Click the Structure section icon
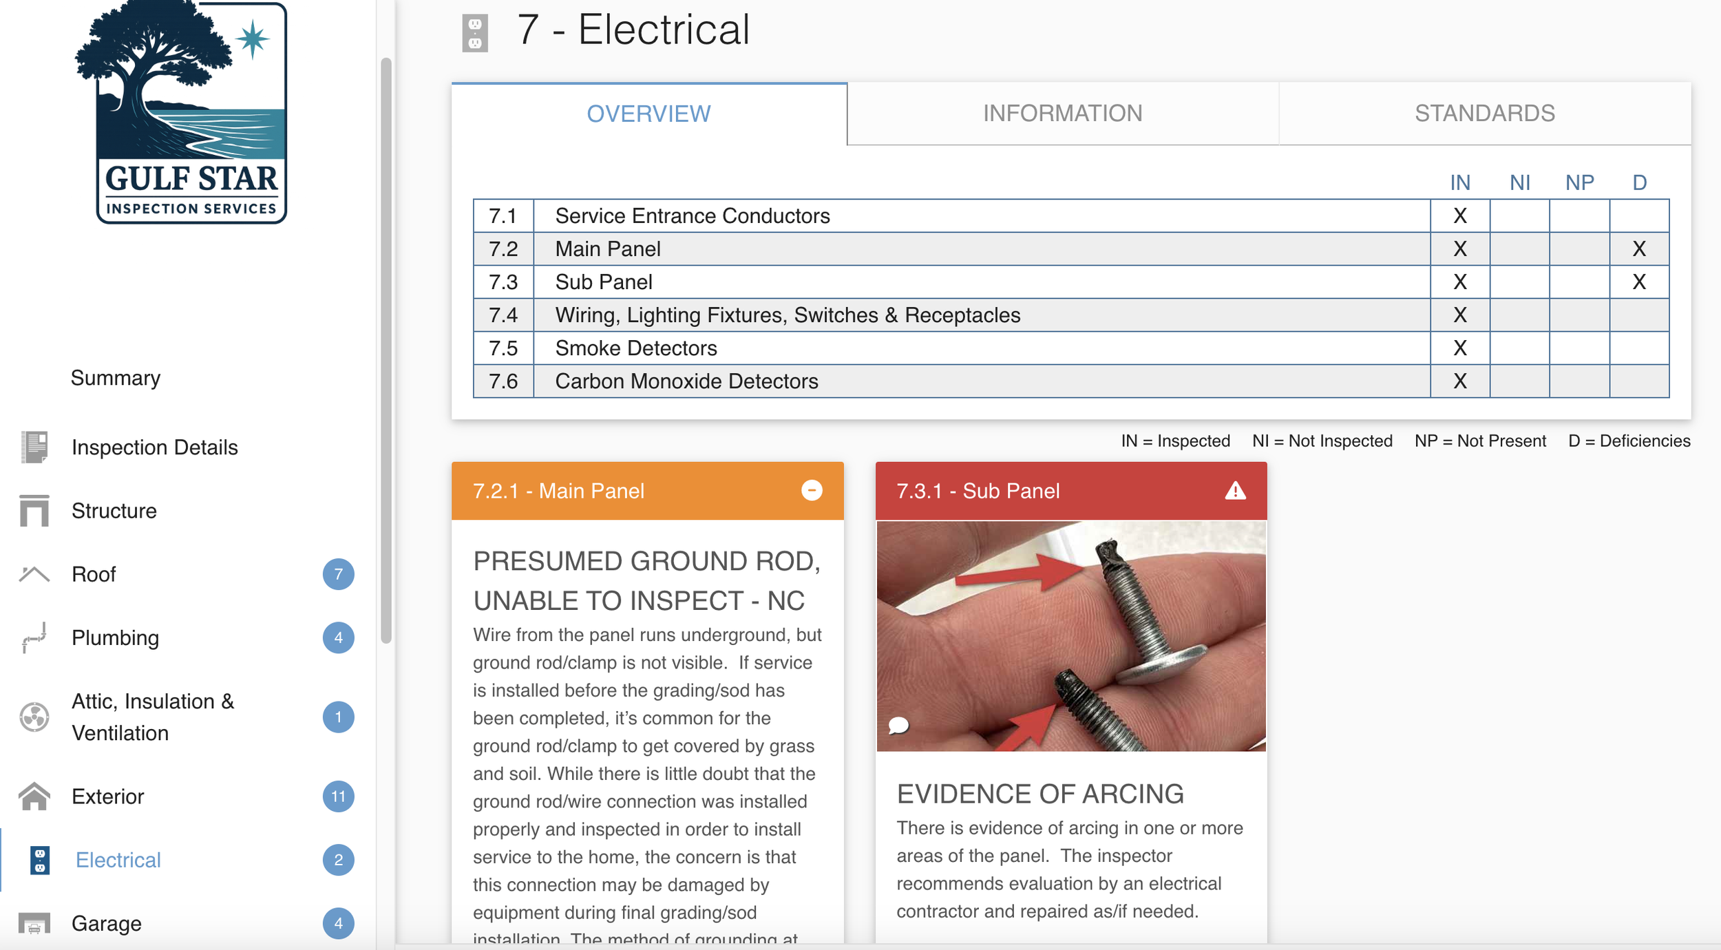 pos(34,511)
